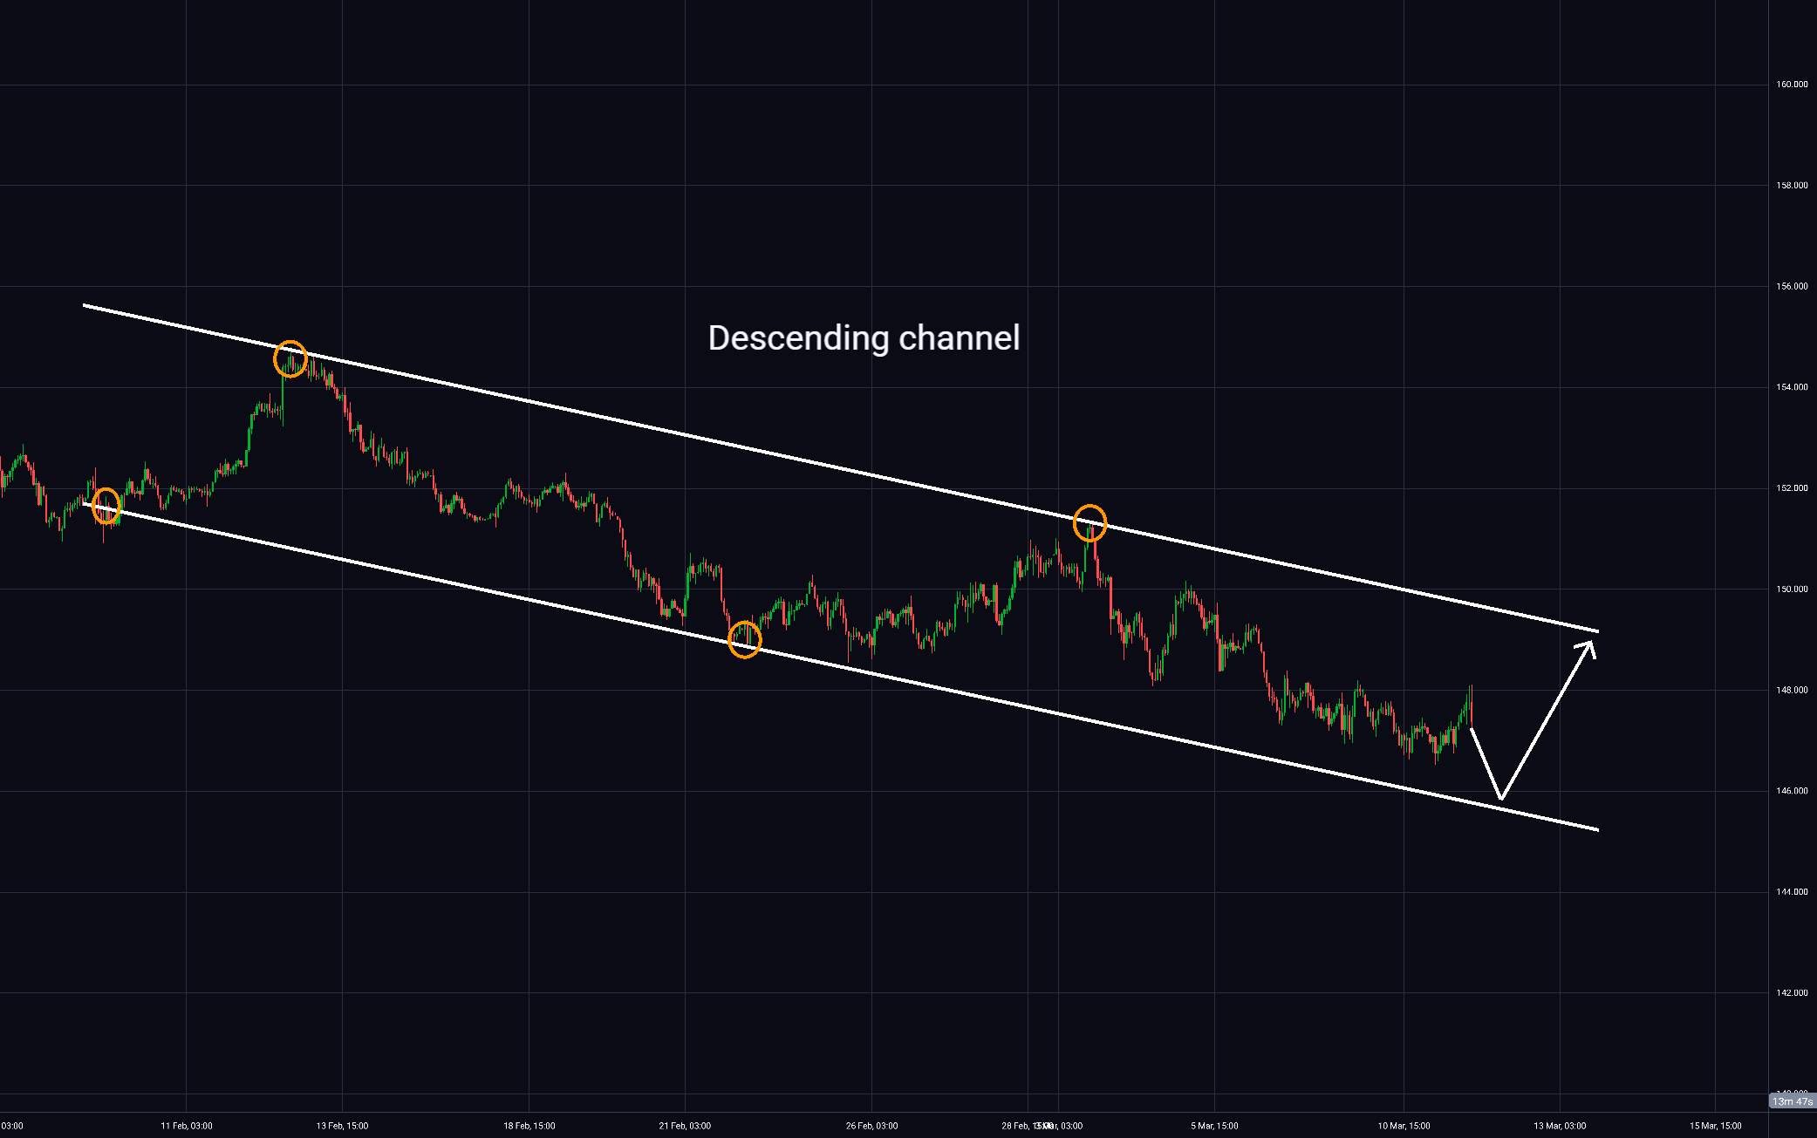The width and height of the screenshot is (1817, 1138).
Task: Click the "13 Mar, 03:00" time label
Action: coord(1560,1126)
